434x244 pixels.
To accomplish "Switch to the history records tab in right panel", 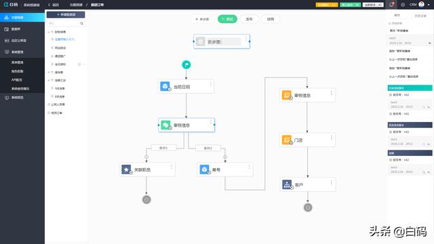I will 420,16.
